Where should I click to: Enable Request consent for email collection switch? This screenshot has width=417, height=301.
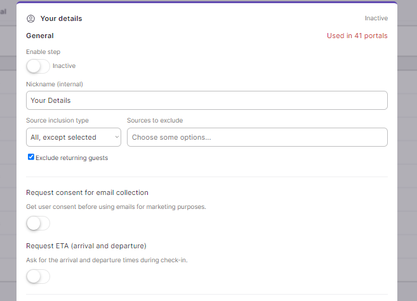[37, 224]
